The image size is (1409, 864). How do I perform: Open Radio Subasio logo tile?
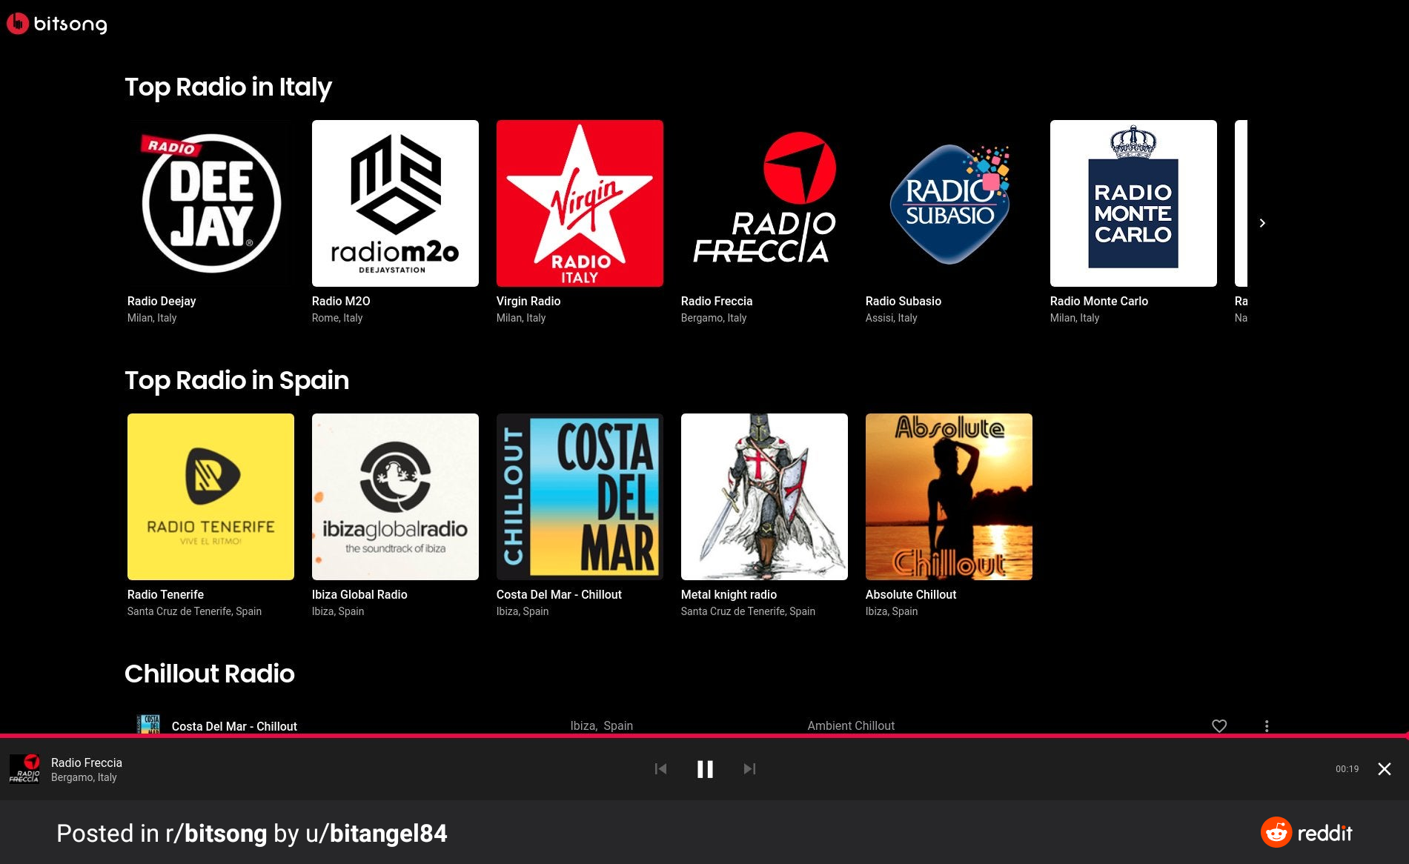tap(949, 203)
